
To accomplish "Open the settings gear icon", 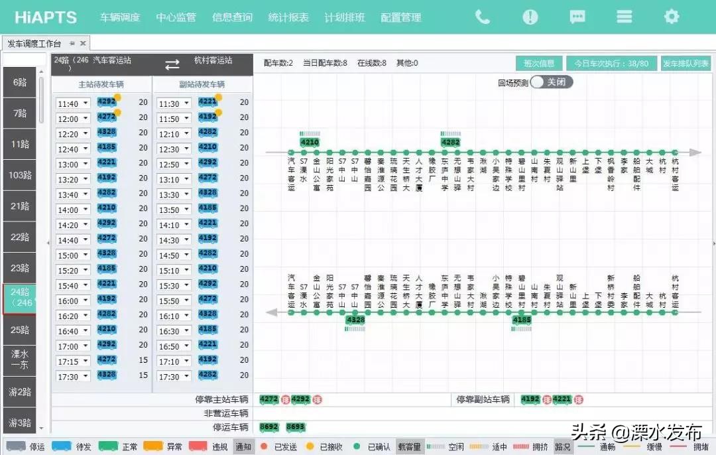I will pos(671,17).
